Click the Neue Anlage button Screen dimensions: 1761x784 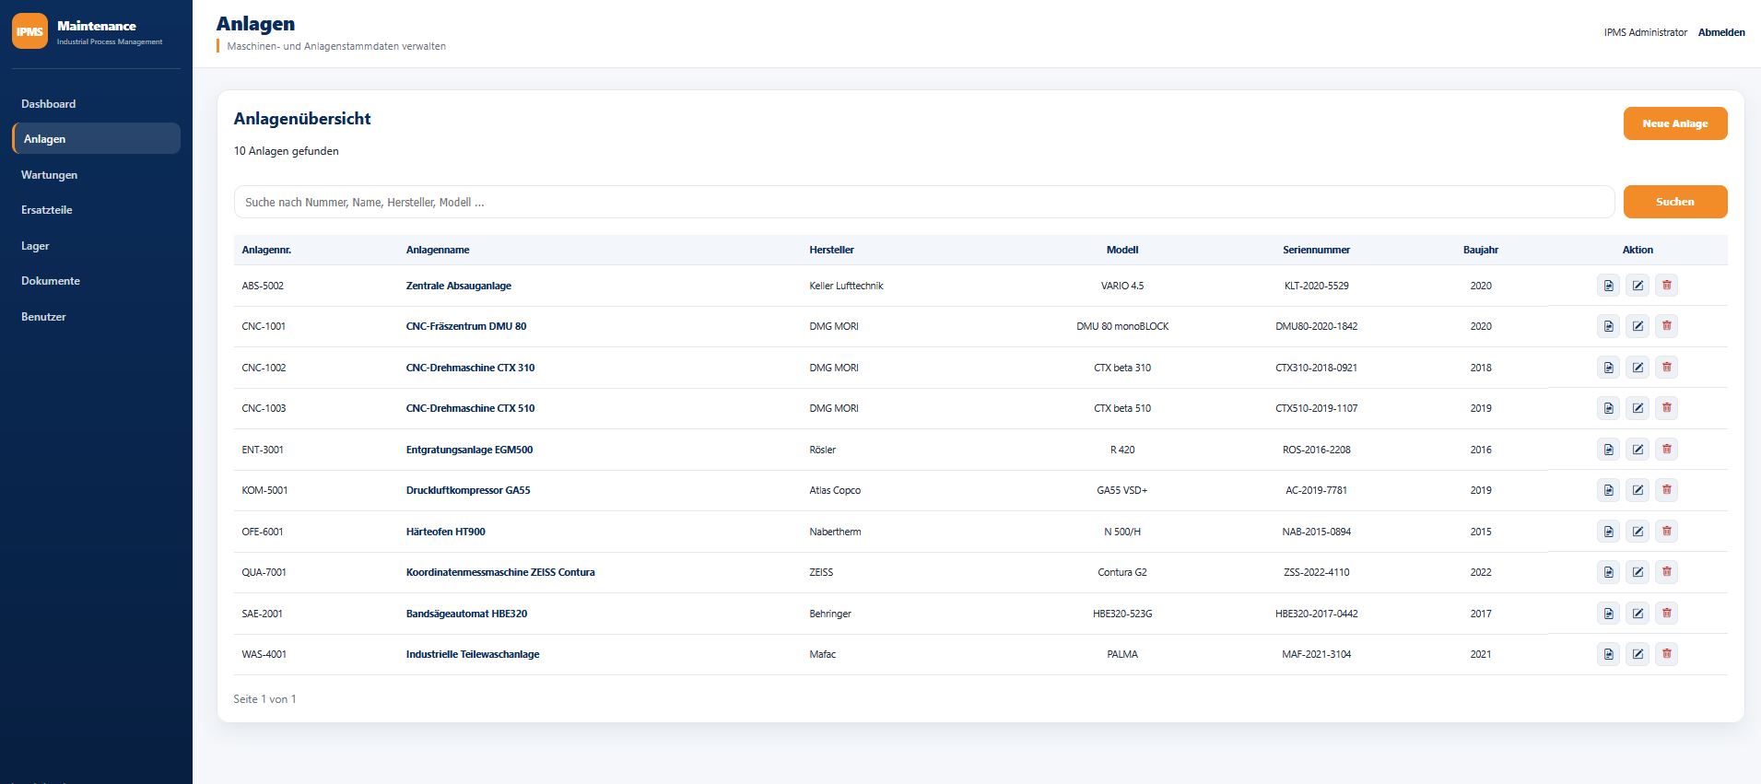click(1674, 123)
